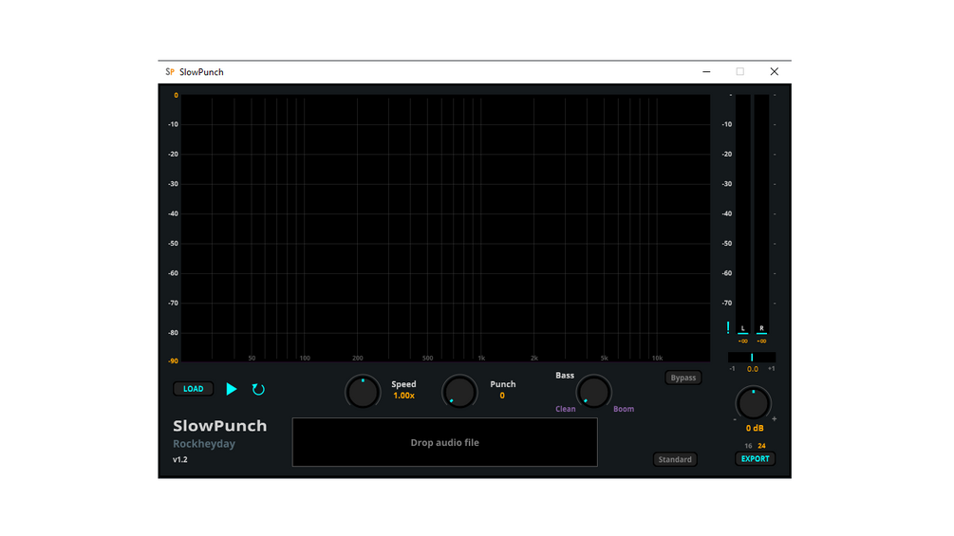Screen dimensions: 954x536
Task: Click the SlowPunch title icon in titlebar
Action: coord(170,72)
